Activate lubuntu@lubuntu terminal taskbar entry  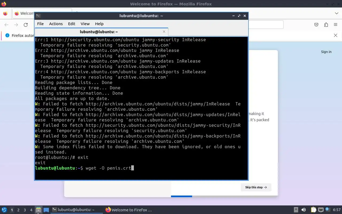[x=77, y=210]
